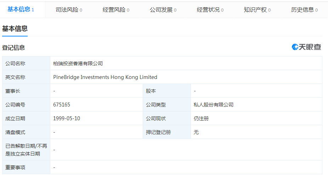Click the 清盘模式 label cell

16,132
